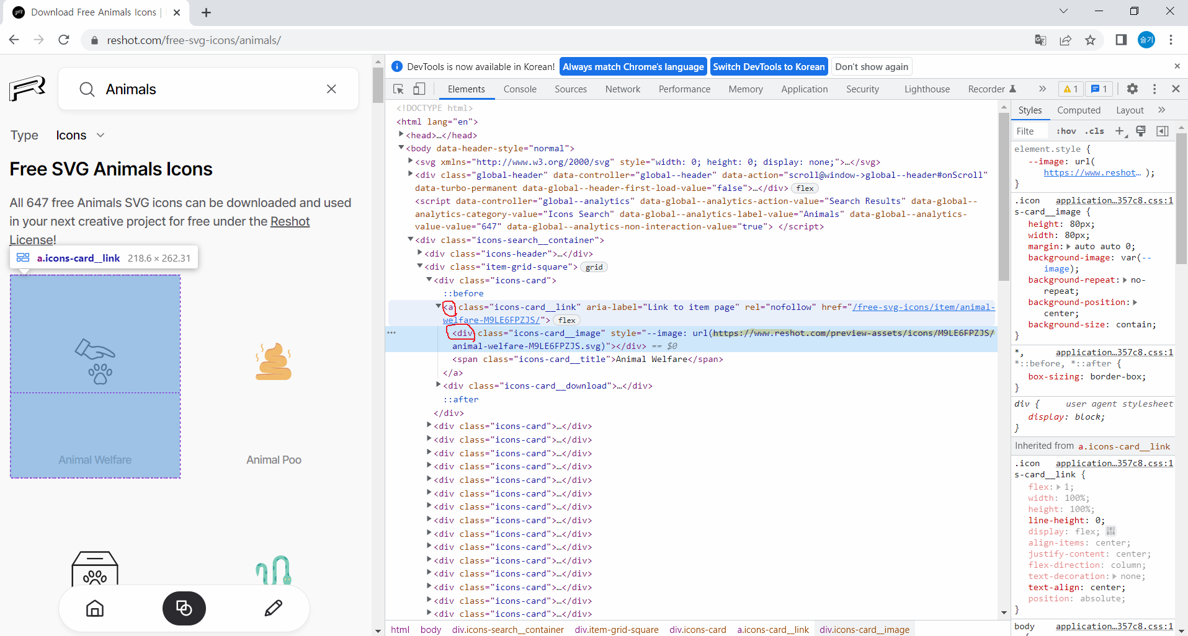Open the Network tab
The height and width of the screenshot is (636, 1188).
click(x=623, y=89)
